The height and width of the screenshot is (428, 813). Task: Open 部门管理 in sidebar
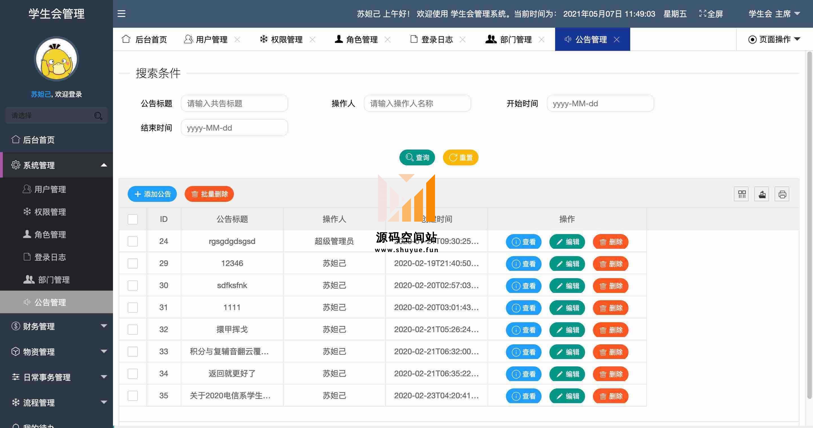pos(54,280)
